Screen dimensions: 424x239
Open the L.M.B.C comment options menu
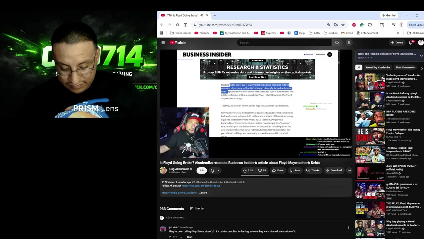[x=348, y=227]
